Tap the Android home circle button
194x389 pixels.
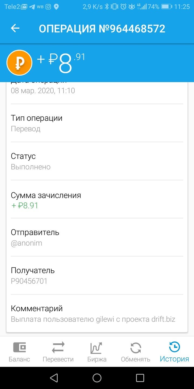coord(97,378)
